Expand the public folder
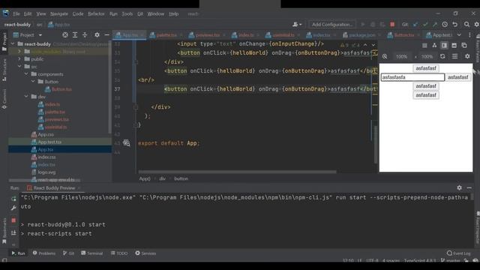Image resolution: width=480 pixels, height=270 pixels. click(x=19, y=58)
